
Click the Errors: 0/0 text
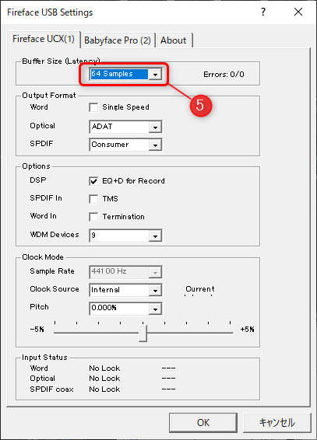224,75
